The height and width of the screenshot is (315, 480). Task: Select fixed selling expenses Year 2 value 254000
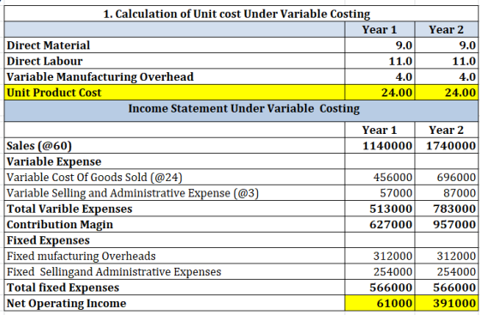447,272
